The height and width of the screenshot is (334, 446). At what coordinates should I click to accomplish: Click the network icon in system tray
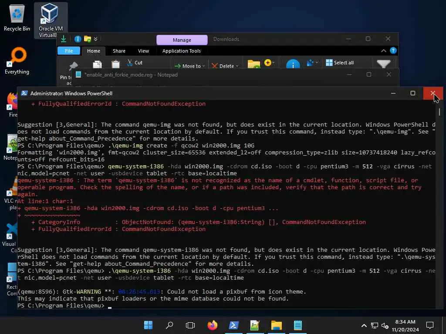[375, 325]
